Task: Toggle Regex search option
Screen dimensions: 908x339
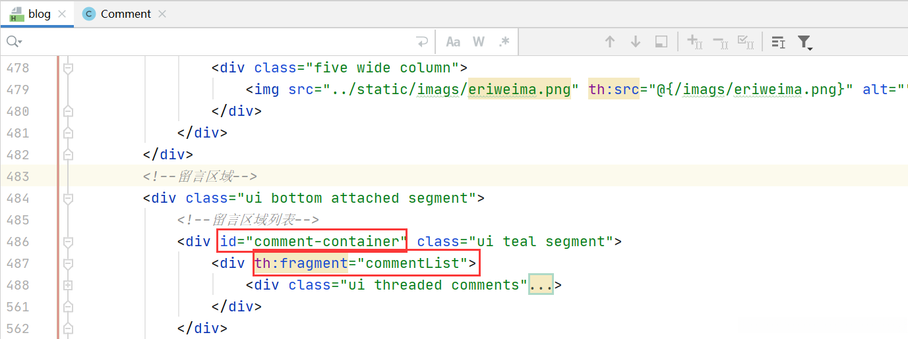Action: coord(504,42)
